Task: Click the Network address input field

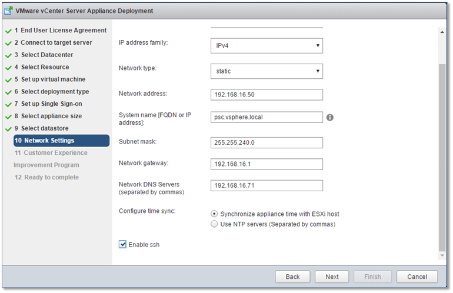Action: (x=267, y=95)
